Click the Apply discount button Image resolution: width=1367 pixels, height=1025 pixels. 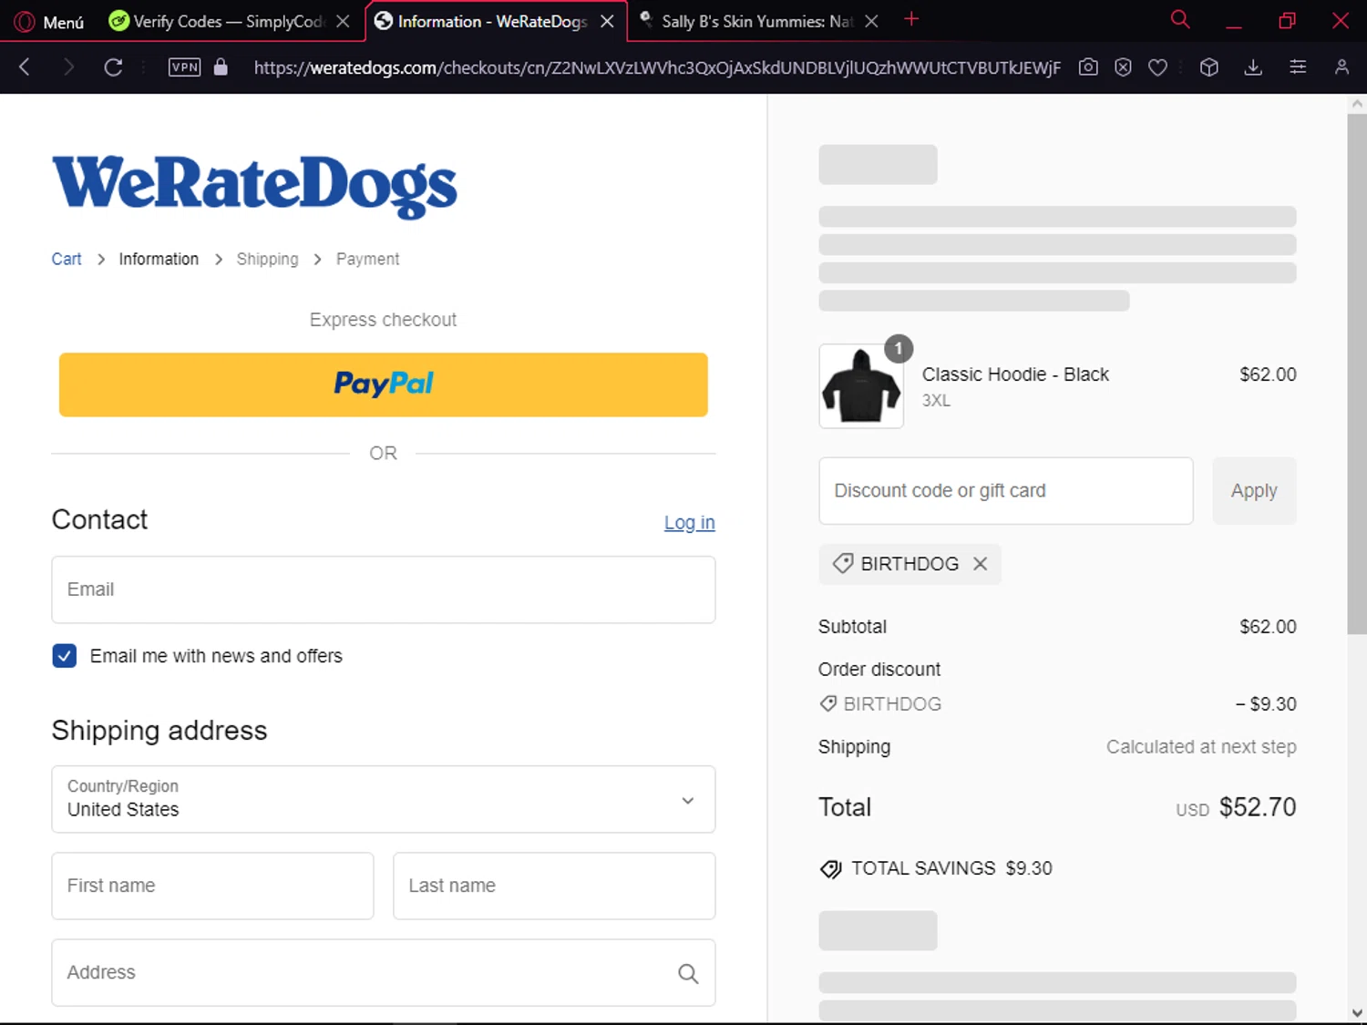coord(1254,491)
